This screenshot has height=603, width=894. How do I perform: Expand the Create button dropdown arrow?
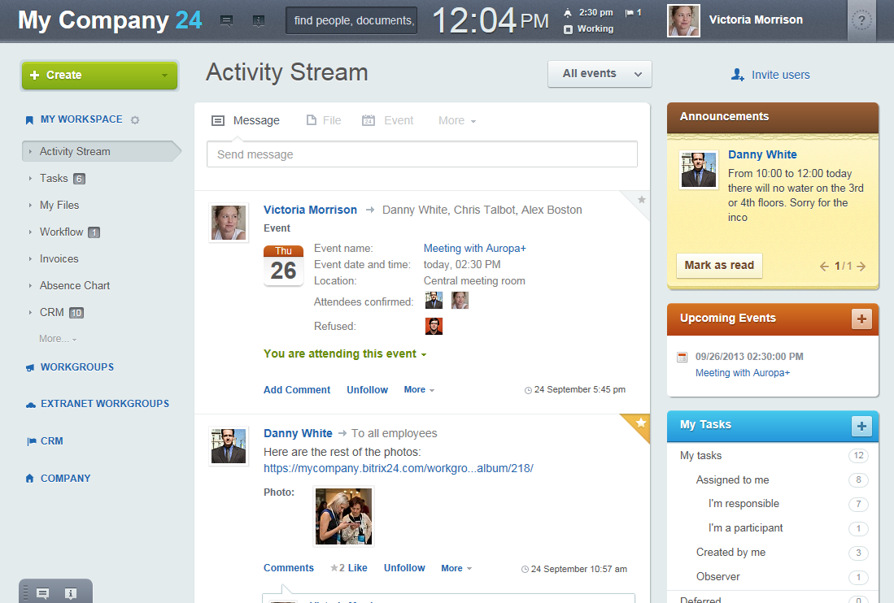point(164,76)
